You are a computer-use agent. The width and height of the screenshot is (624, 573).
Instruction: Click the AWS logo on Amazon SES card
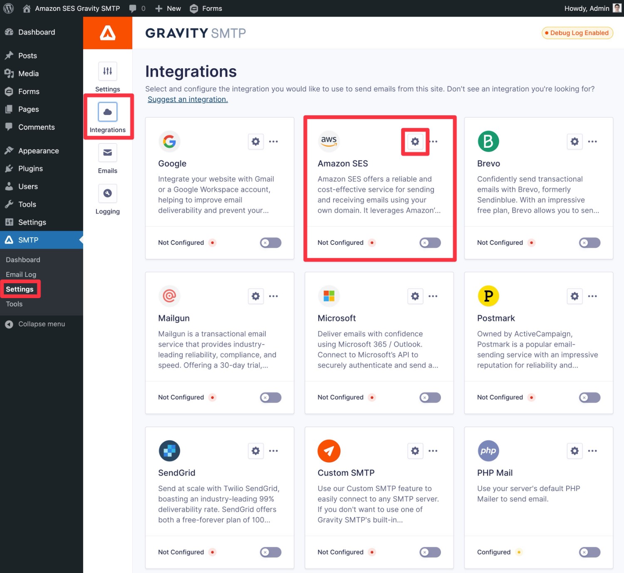[329, 142]
